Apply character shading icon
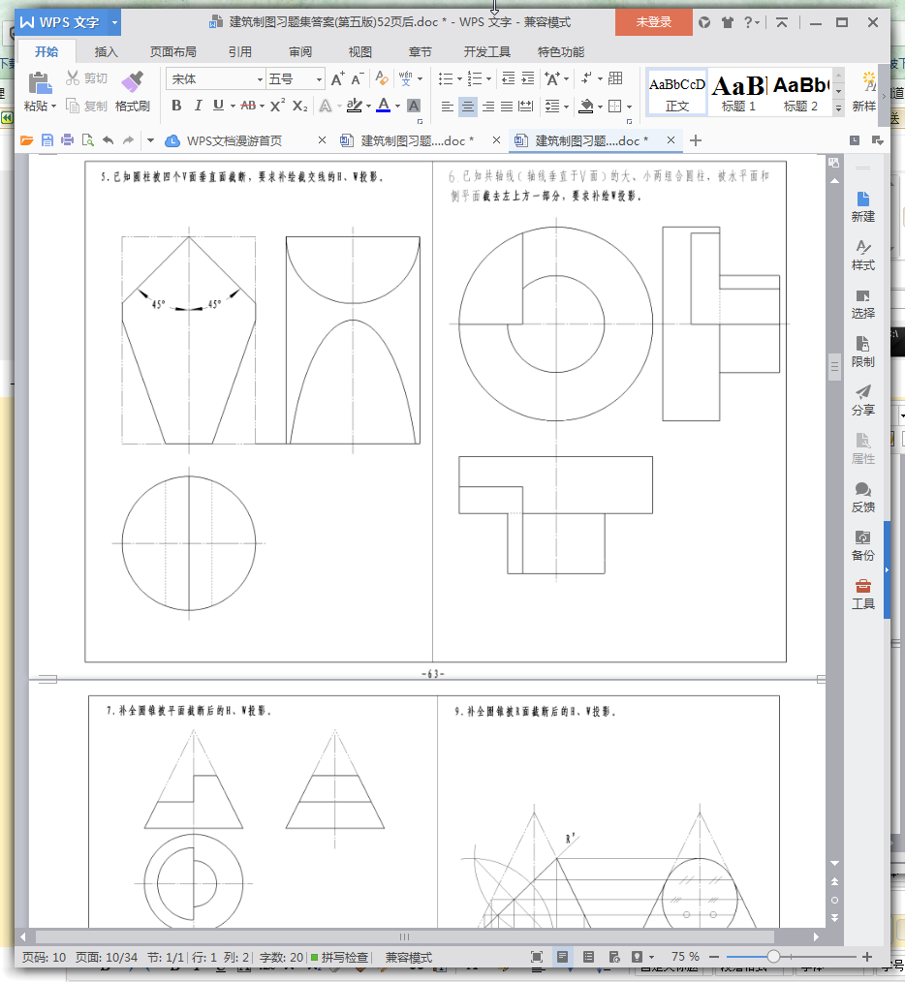 click(414, 106)
